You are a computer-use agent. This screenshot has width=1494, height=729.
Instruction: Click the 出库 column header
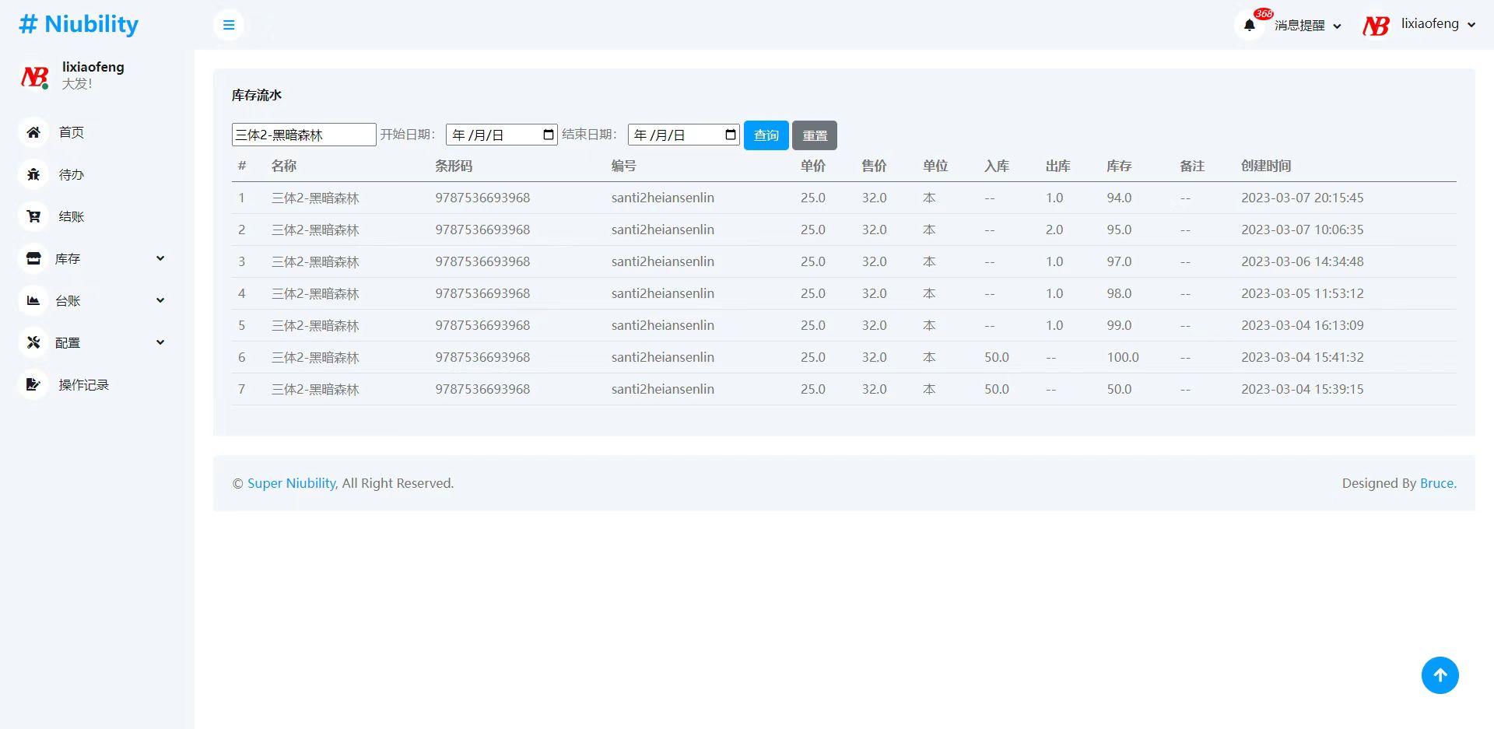1058,166
